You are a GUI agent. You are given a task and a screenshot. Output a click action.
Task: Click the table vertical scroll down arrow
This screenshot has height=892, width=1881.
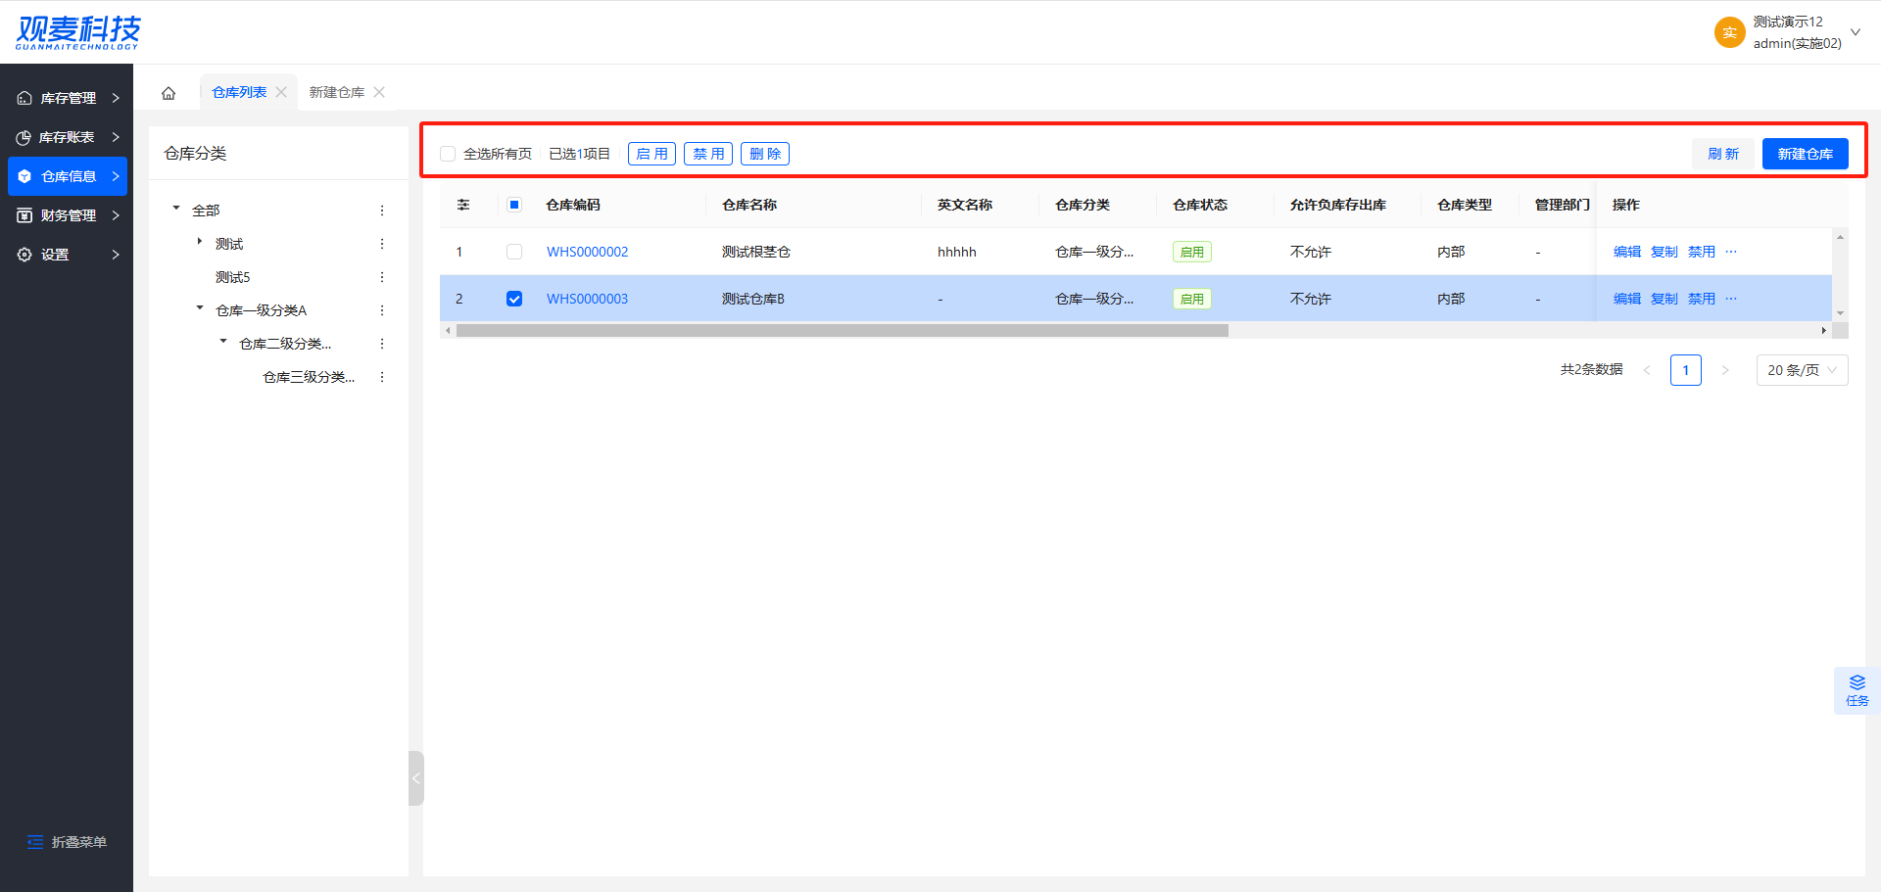[x=1840, y=313]
